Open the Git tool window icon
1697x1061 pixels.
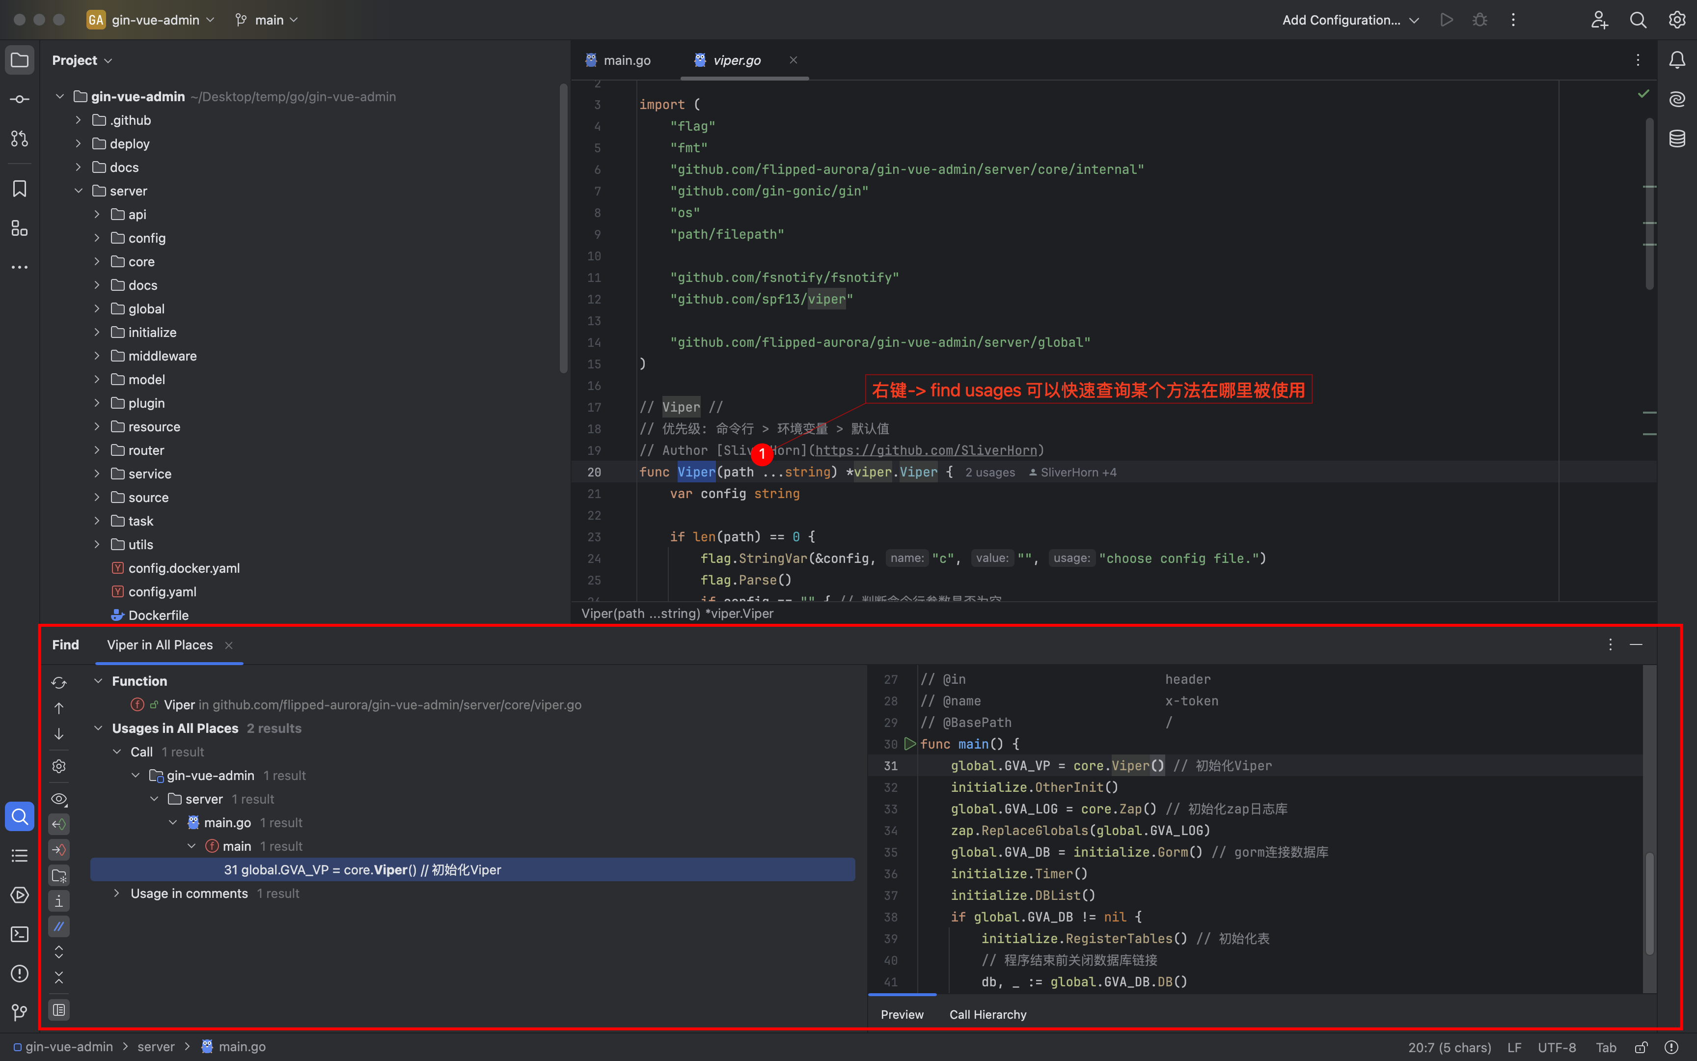tap(20, 1012)
